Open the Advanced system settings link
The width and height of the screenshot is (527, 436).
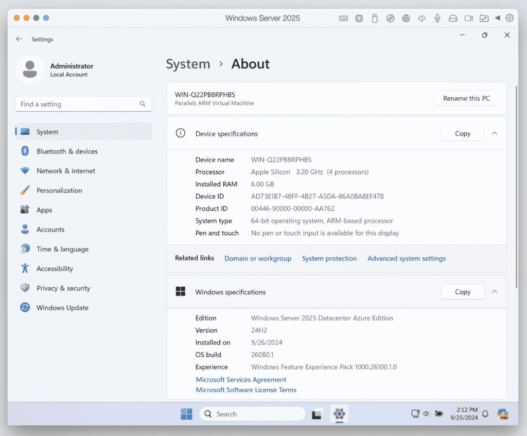click(407, 258)
